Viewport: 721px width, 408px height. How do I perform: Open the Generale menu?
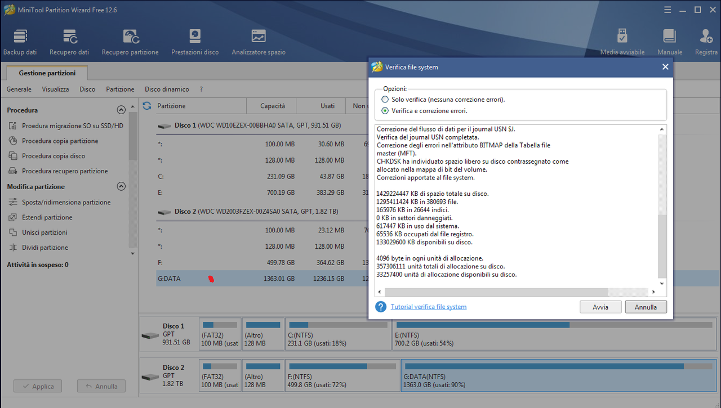tap(19, 89)
